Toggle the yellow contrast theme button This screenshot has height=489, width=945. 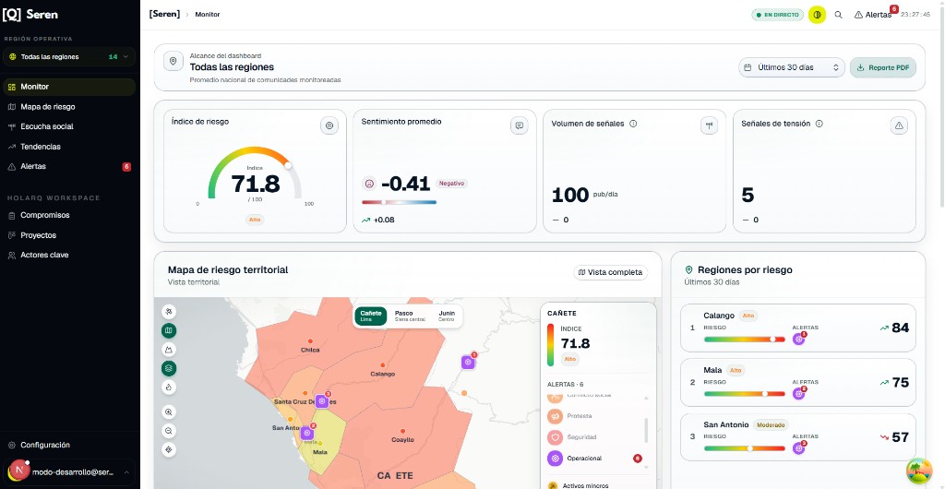pos(817,15)
